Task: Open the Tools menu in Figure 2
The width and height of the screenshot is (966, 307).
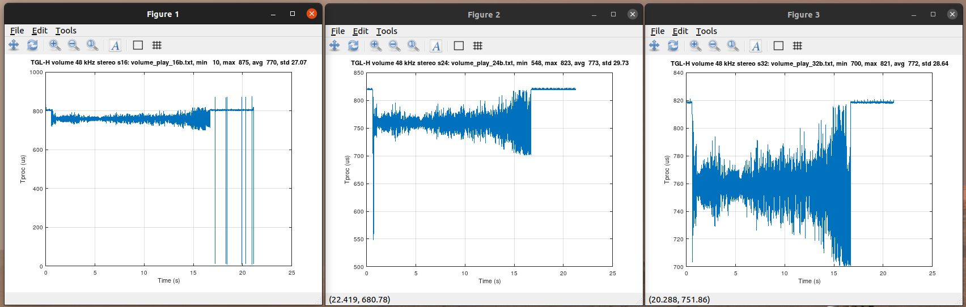Action: click(x=387, y=31)
